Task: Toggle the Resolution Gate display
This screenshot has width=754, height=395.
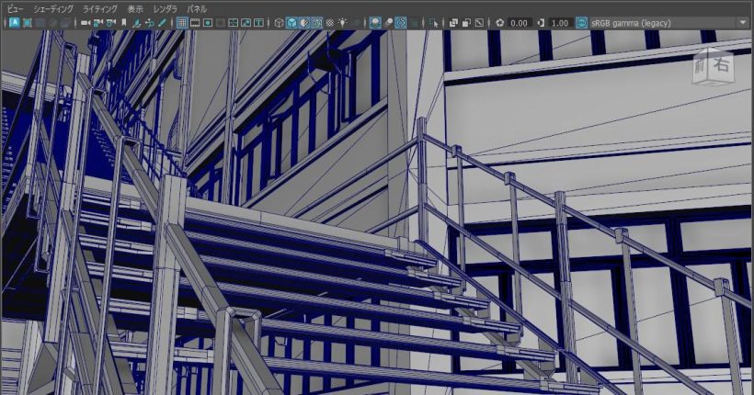Action: pyautogui.click(x=208, y=23)
